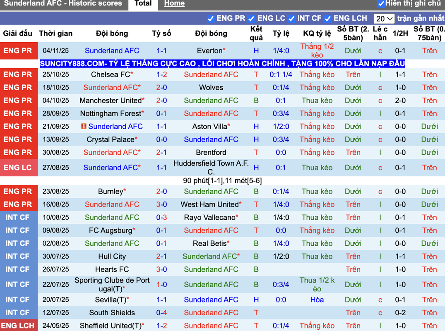This screenshot has width=445, height=331.
Task: Open Chelsea FC team link
Action: coord(111,74)
